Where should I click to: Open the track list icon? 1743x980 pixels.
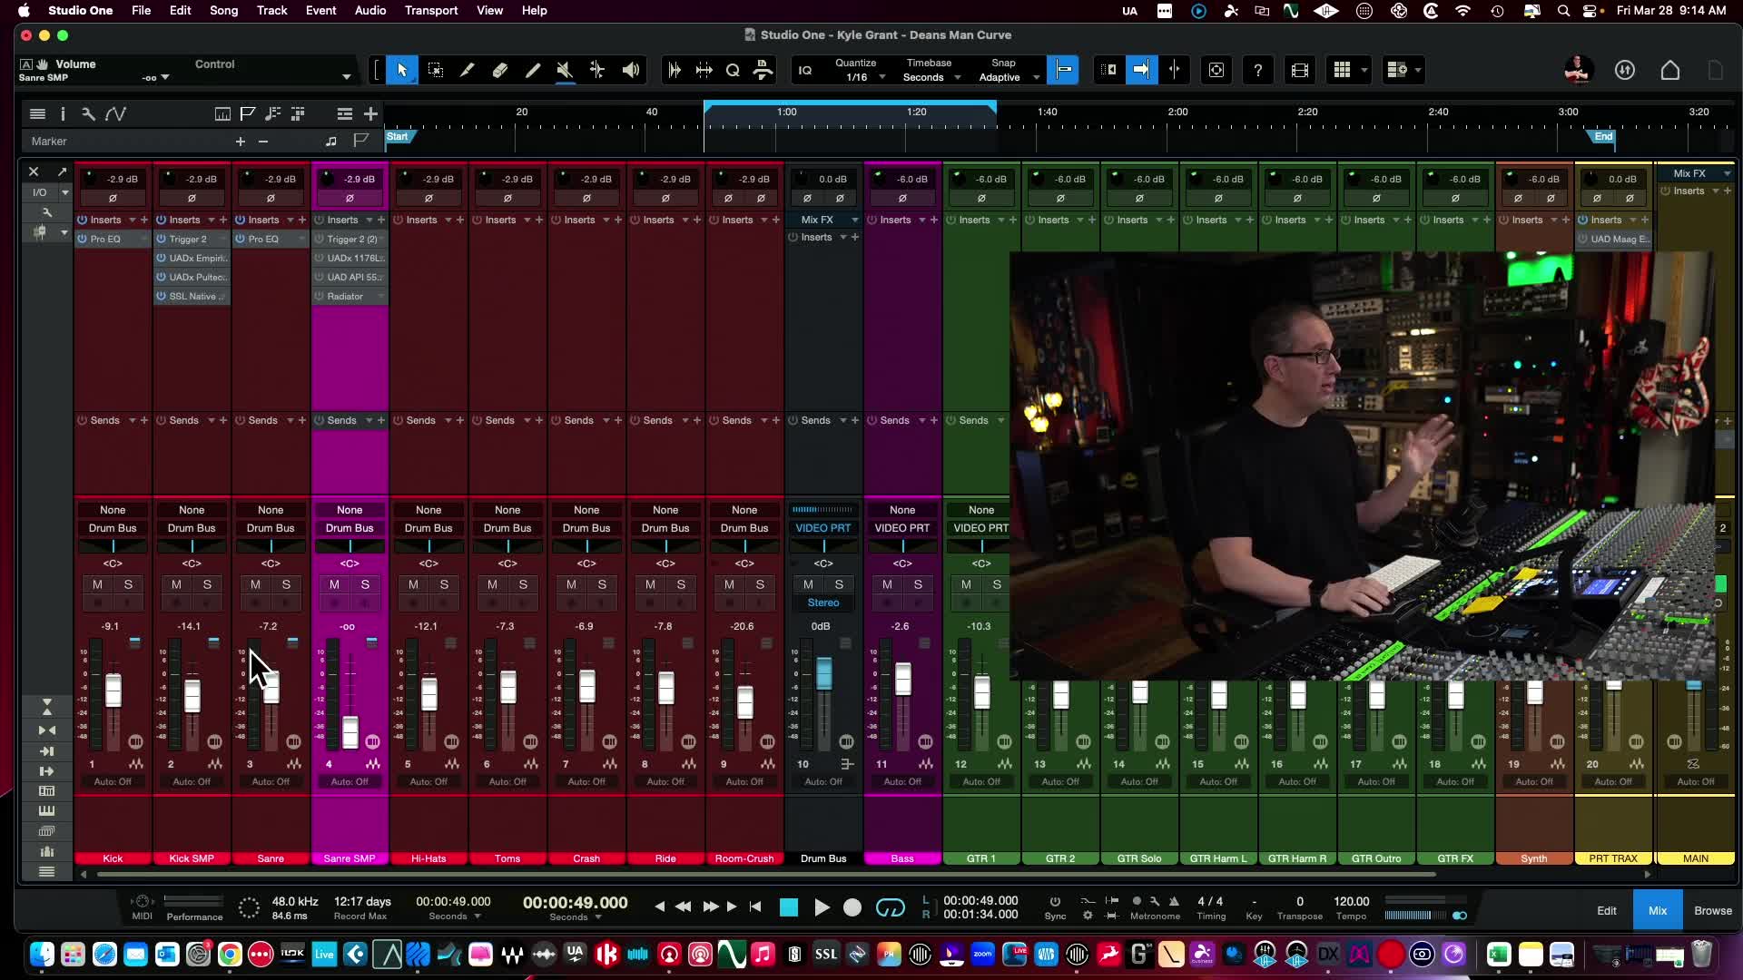(x=37, y=113)
